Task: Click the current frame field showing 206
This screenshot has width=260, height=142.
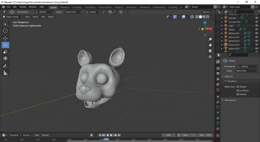Action: (x=168, y=135)
